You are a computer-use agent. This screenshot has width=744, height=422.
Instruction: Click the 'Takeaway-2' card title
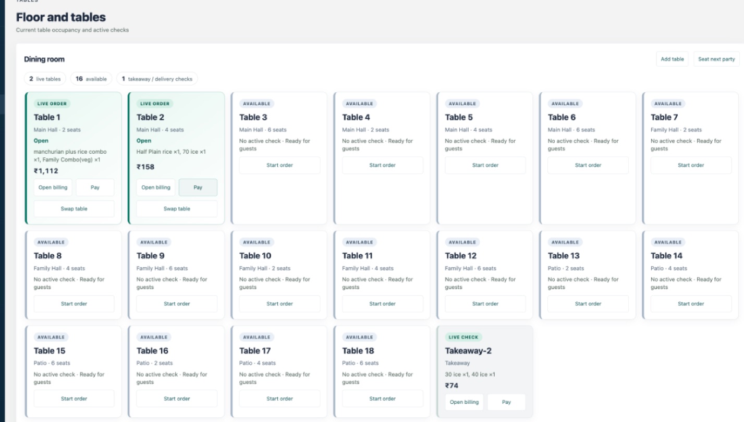468,351
